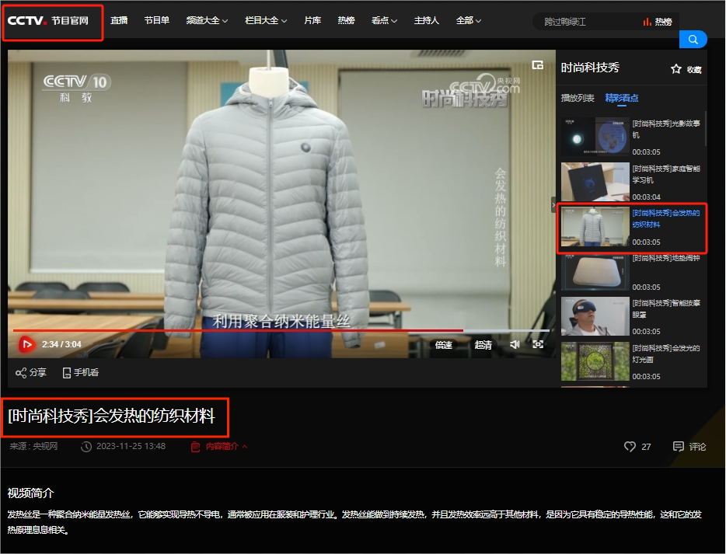The height and width of the screenshot is (554, 726).
Task: Switch to the 播放列表 tab
Action: [x=578, y=98]
